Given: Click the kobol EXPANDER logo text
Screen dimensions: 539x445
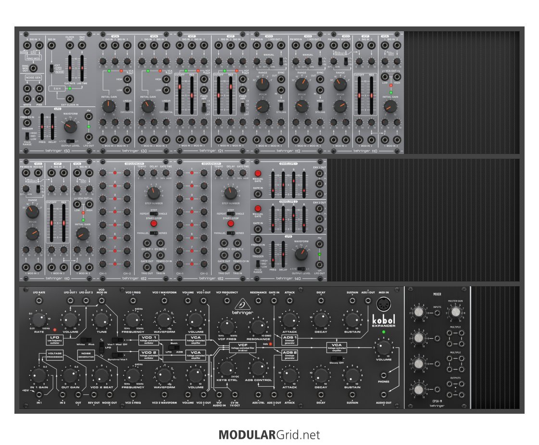Looking at the screenshot, I should click(384, 321).
